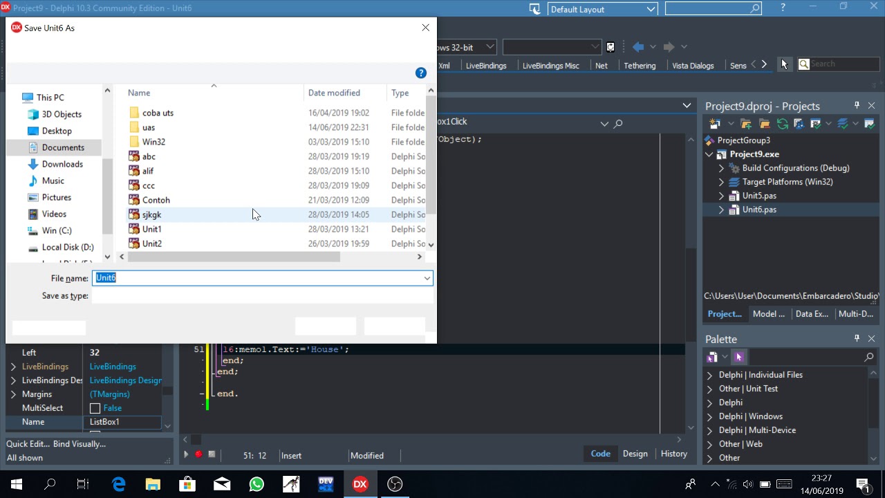Click the last window-check icon in Projects toolbar
Viewport: 885px width, 498px height.
pos(869,124)
